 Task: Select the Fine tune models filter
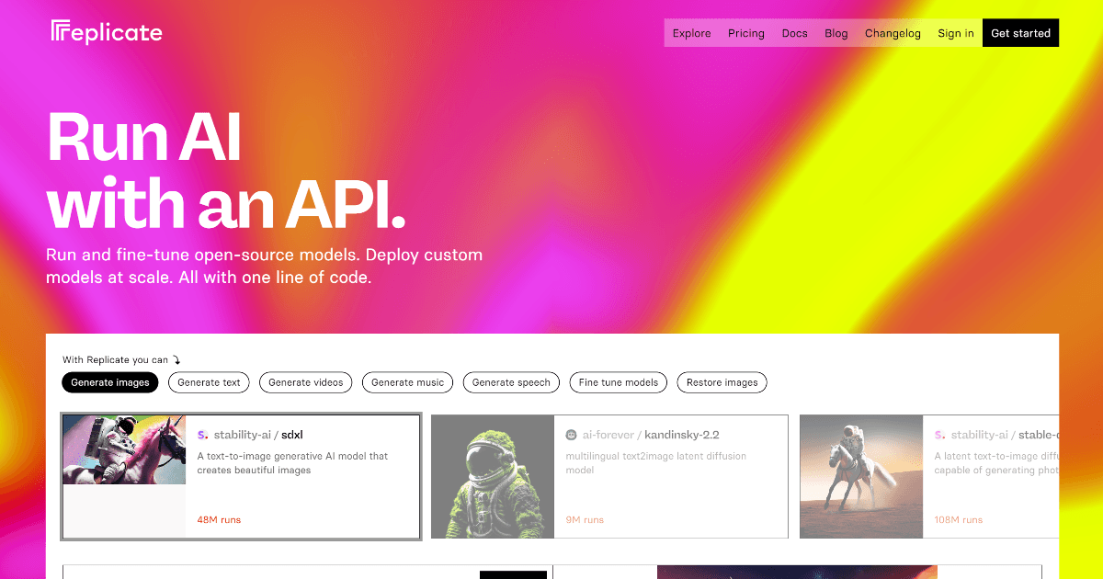click(618, 382)
